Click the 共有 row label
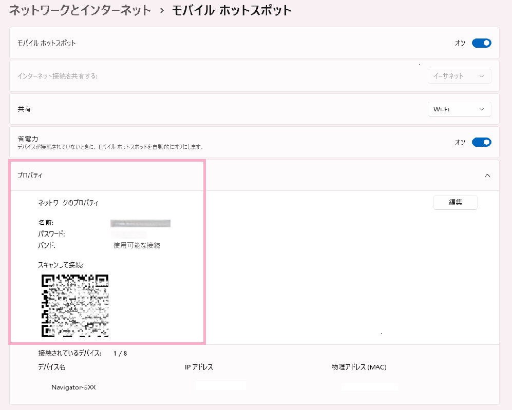512x410 pixels. (x=24, y=109)
